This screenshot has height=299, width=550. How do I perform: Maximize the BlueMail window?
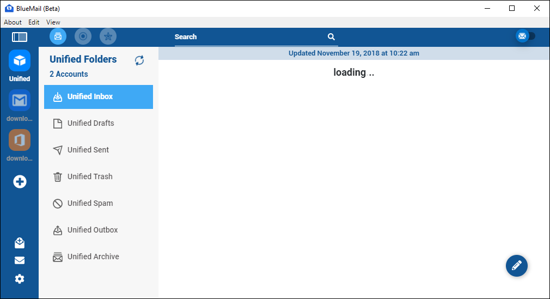coord(512,8)
